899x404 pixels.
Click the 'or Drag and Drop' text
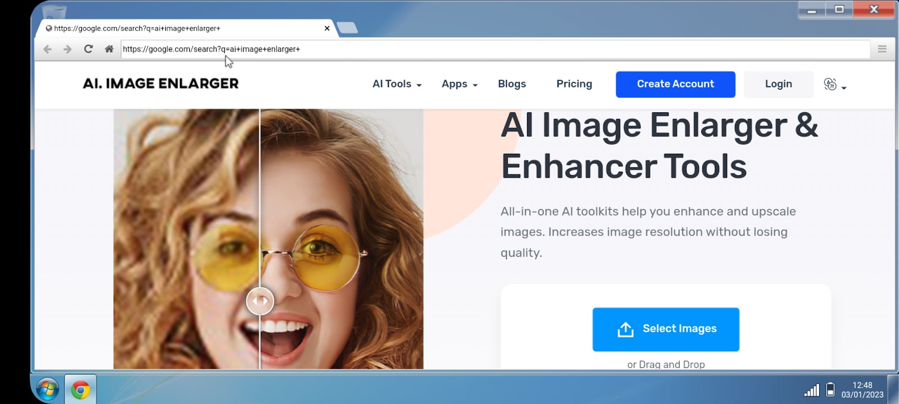tap(666, 364)
